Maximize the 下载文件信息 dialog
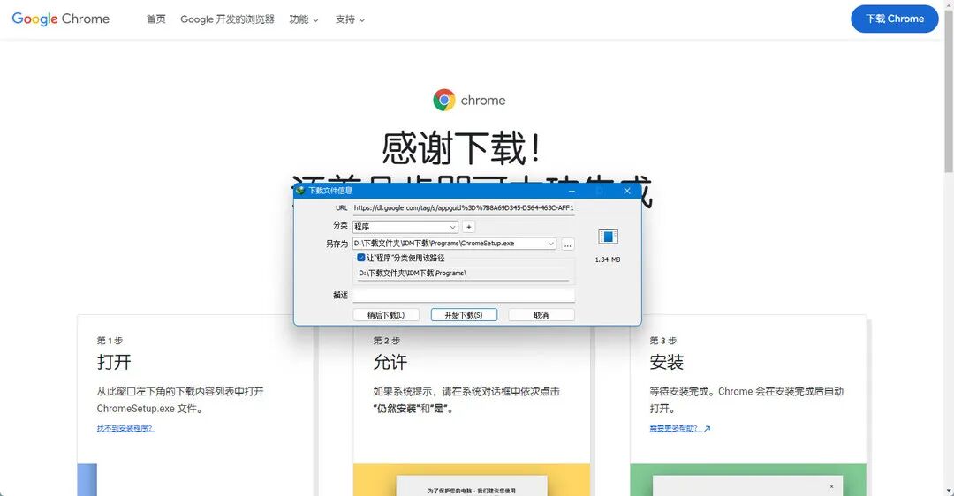The width and height of the screenshot is (954, 496). point(599,191)
